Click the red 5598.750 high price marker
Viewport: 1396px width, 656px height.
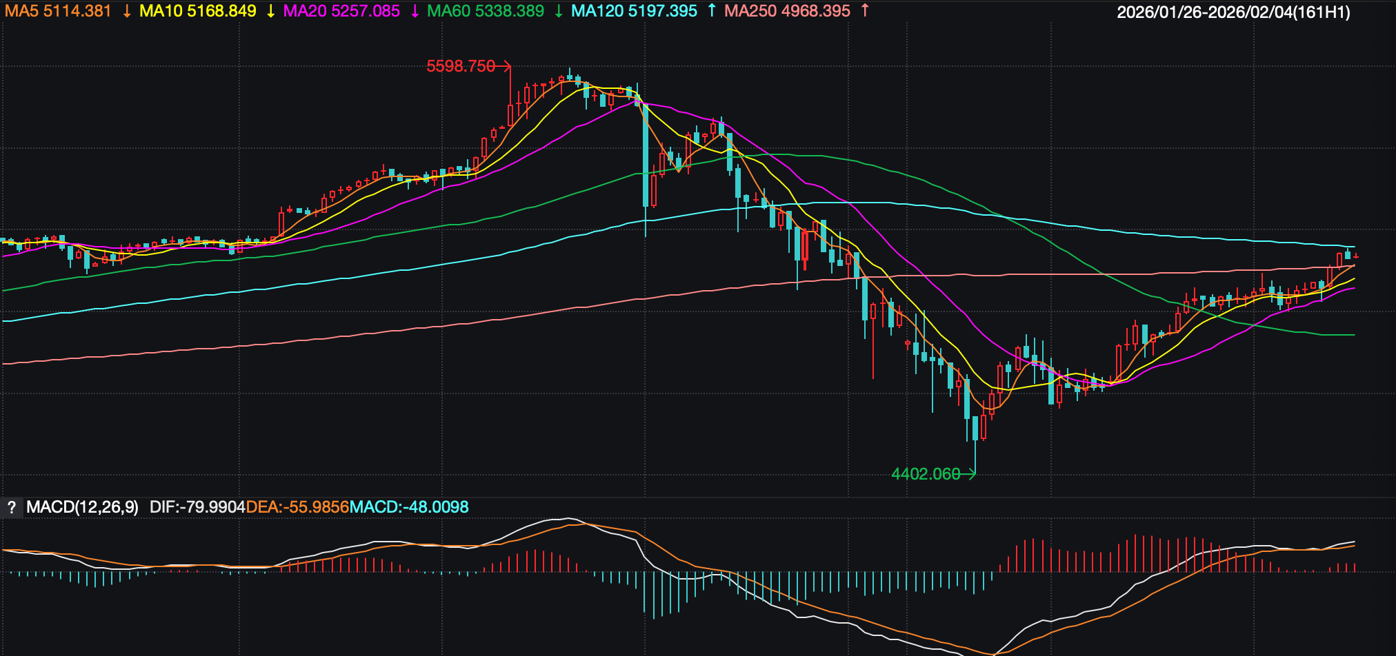coord(461,66)
